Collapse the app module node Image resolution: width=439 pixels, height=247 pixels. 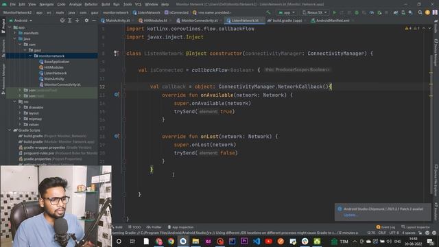[x=10, y=27]
